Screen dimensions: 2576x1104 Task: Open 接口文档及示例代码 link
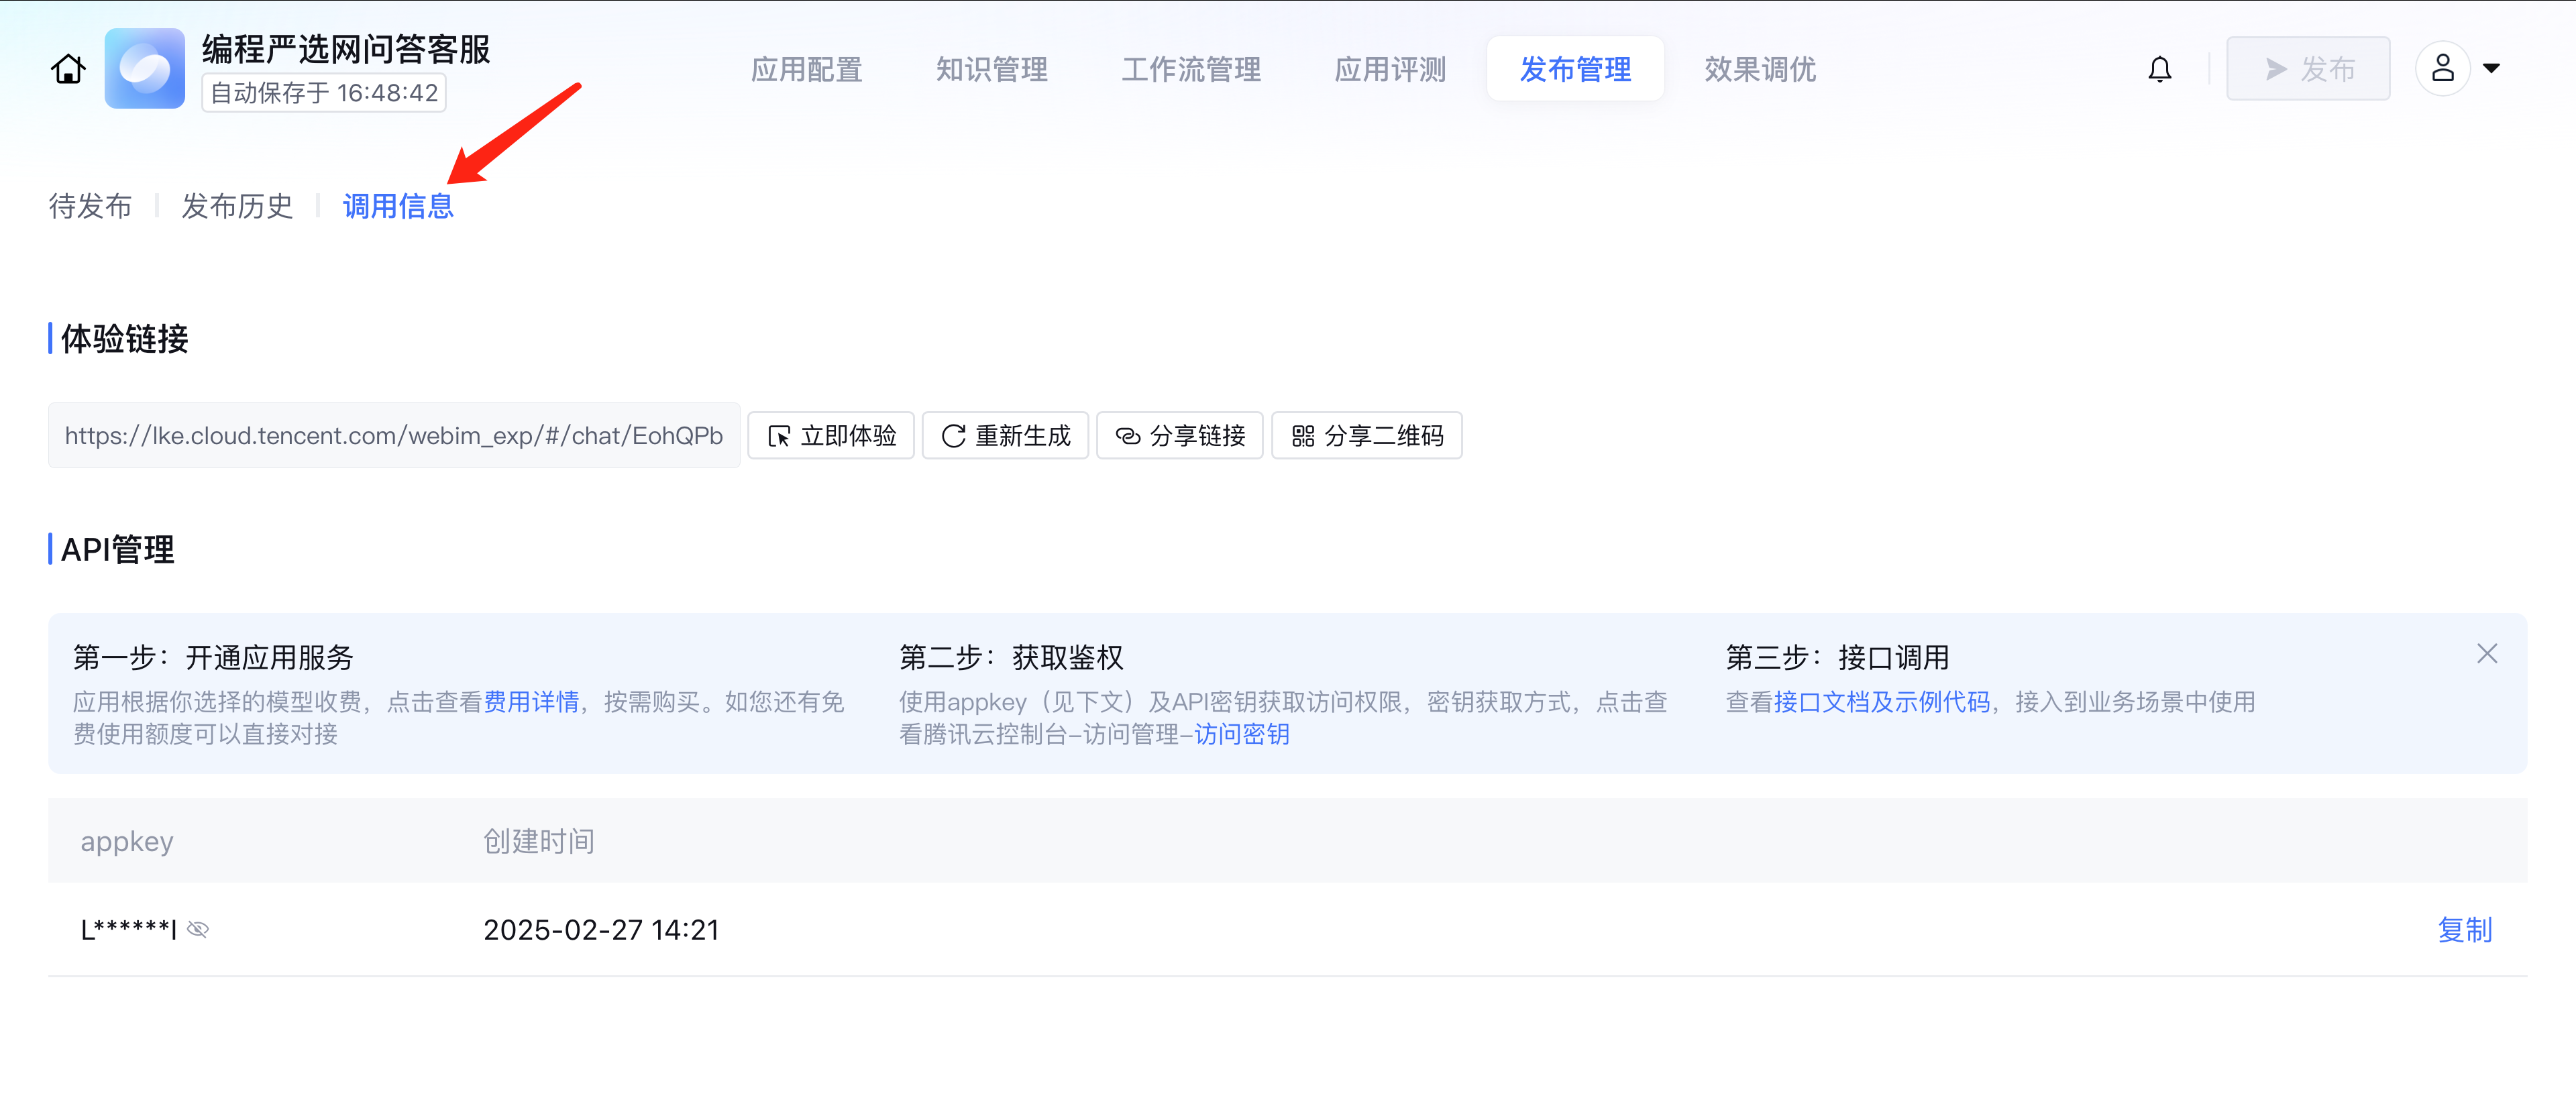coord(1881,702)
